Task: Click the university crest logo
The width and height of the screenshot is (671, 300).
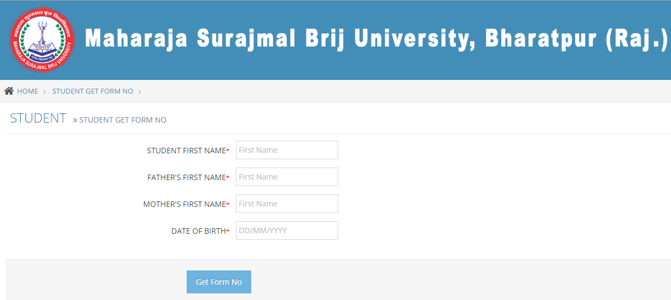Action: [42, 41]
